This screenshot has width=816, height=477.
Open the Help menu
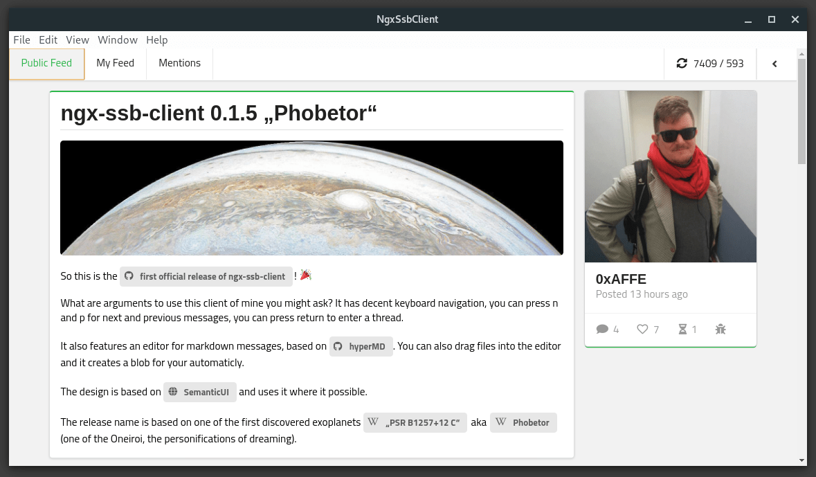point(156,40)
